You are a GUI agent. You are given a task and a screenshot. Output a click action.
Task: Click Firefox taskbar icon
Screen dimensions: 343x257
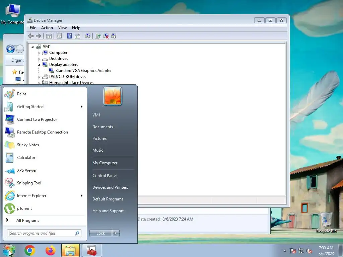coord(51,250)
